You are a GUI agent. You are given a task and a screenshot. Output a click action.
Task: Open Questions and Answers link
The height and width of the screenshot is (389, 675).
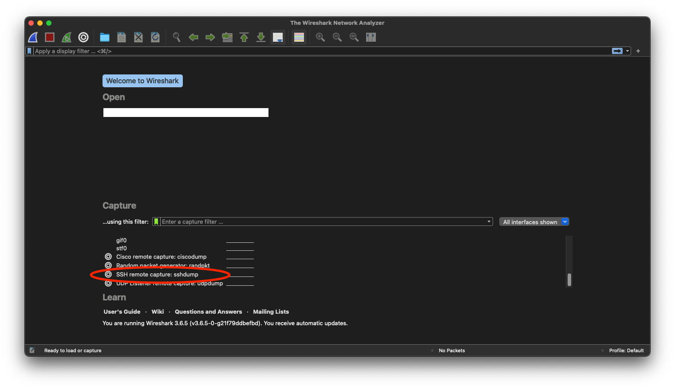point(209,311)
